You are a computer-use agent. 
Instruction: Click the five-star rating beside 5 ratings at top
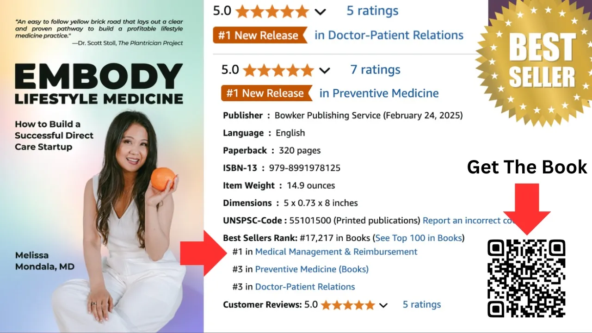point(273,11)
